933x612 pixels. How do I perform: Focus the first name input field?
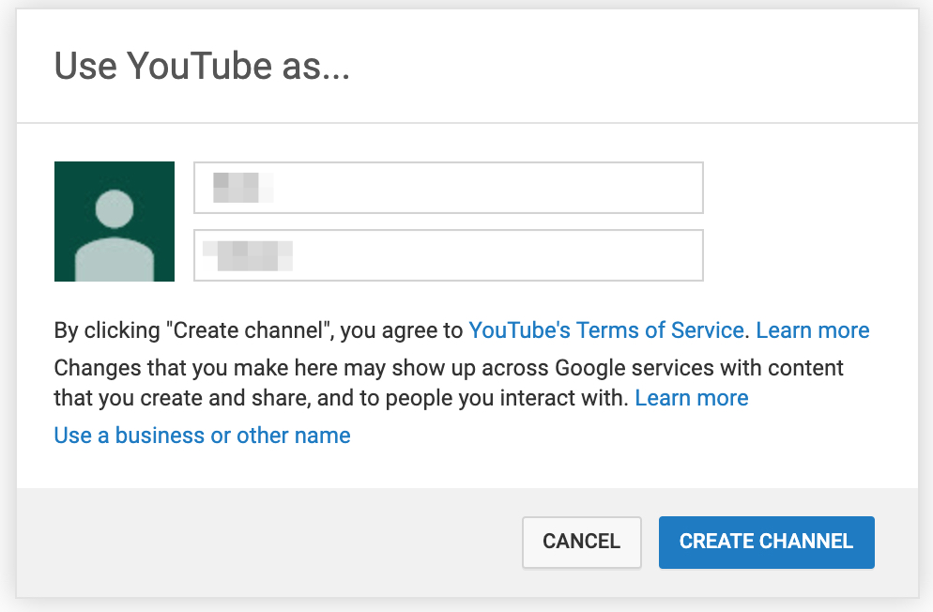pos(449,188)
